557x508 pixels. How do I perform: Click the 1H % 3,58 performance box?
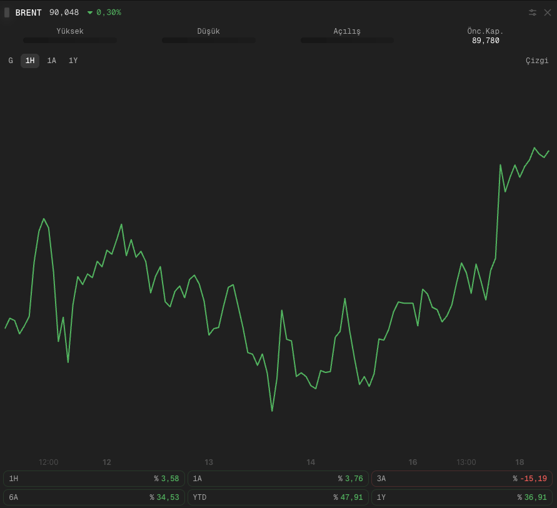coord(94,479)
